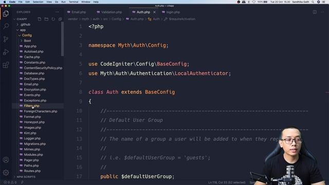Open the Help menu

click(96, 2)
